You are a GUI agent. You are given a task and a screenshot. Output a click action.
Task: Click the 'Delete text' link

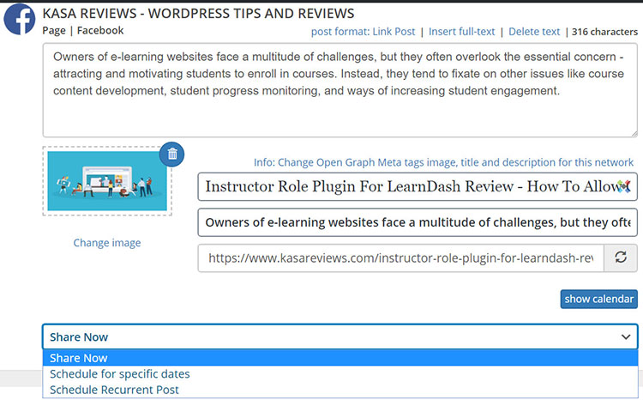point(534,32)
